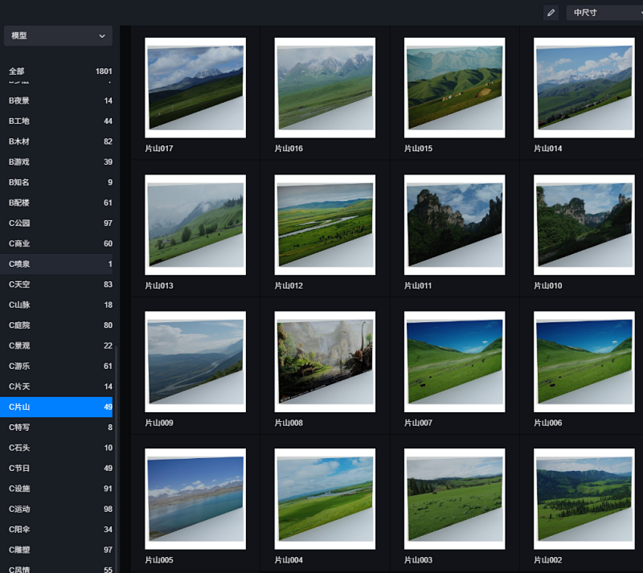643x573 pixels.
Task: Pick the 片山015 thumbnail
Action: pos(454,88)
